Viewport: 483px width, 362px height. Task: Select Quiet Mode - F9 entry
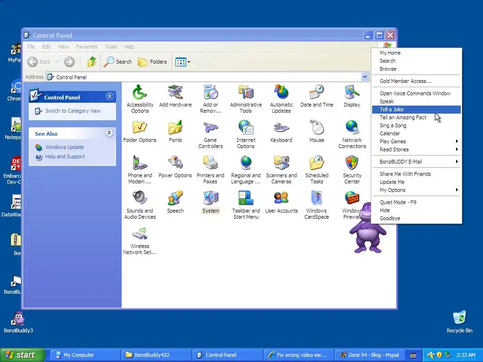point(416,202)
